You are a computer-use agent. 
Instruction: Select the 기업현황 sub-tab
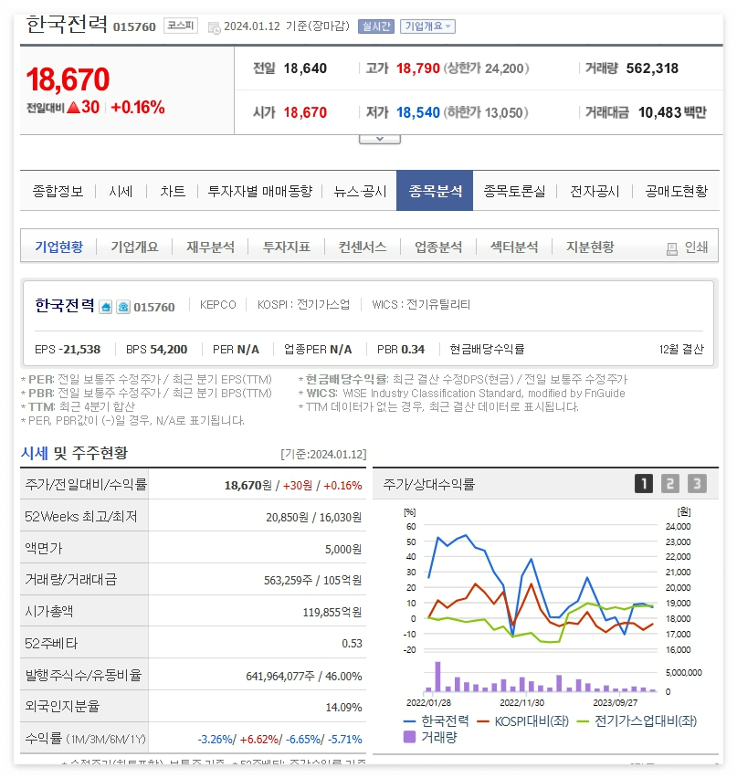59,247
